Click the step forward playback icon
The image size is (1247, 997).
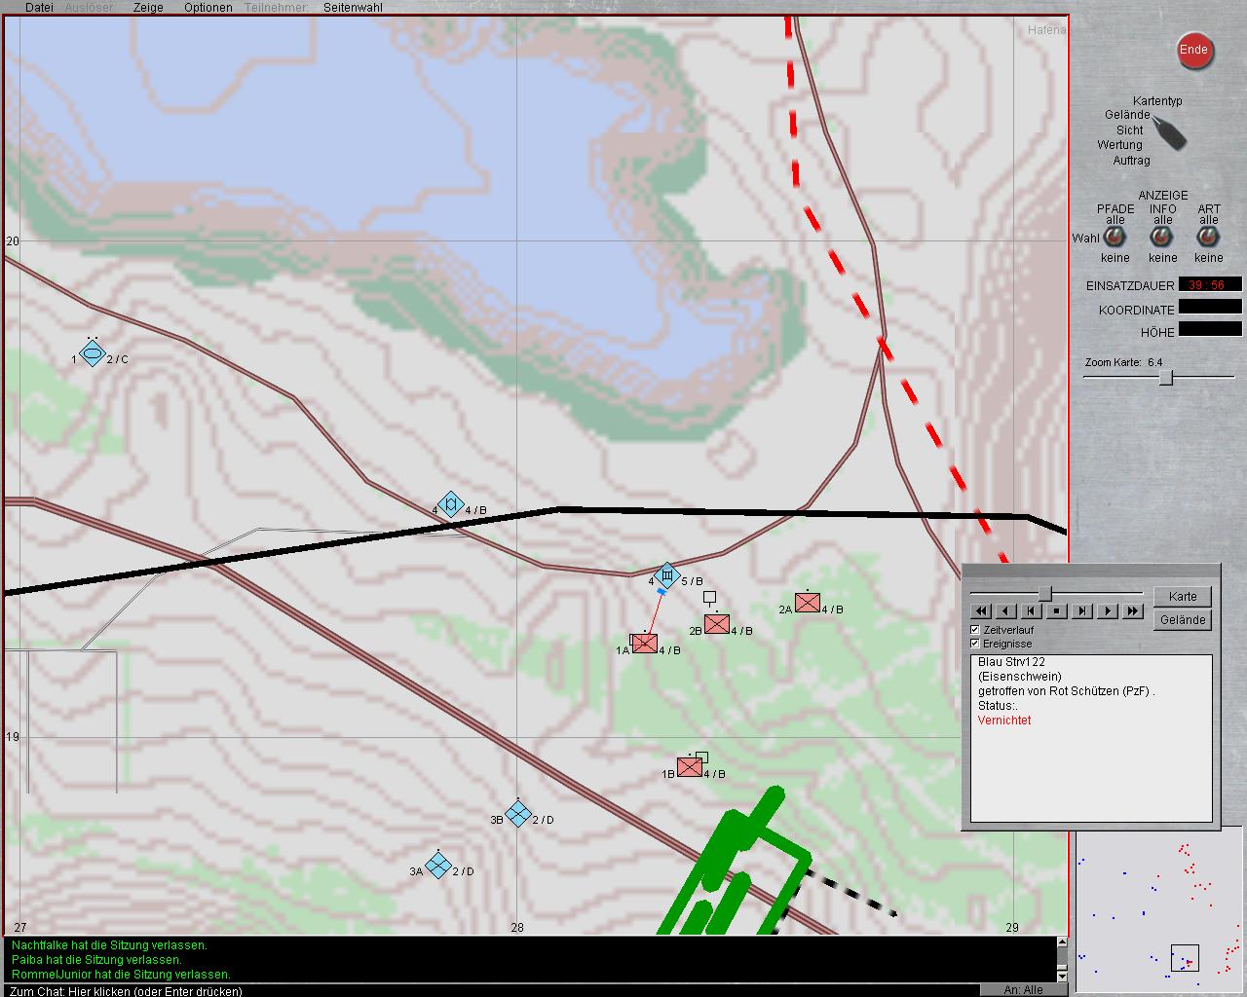pyautogui.click(x=1082, y=611)
